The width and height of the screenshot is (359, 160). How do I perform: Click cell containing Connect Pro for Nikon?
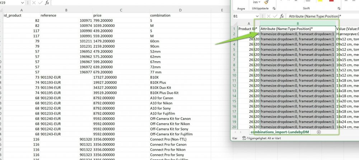coord(180,150)
